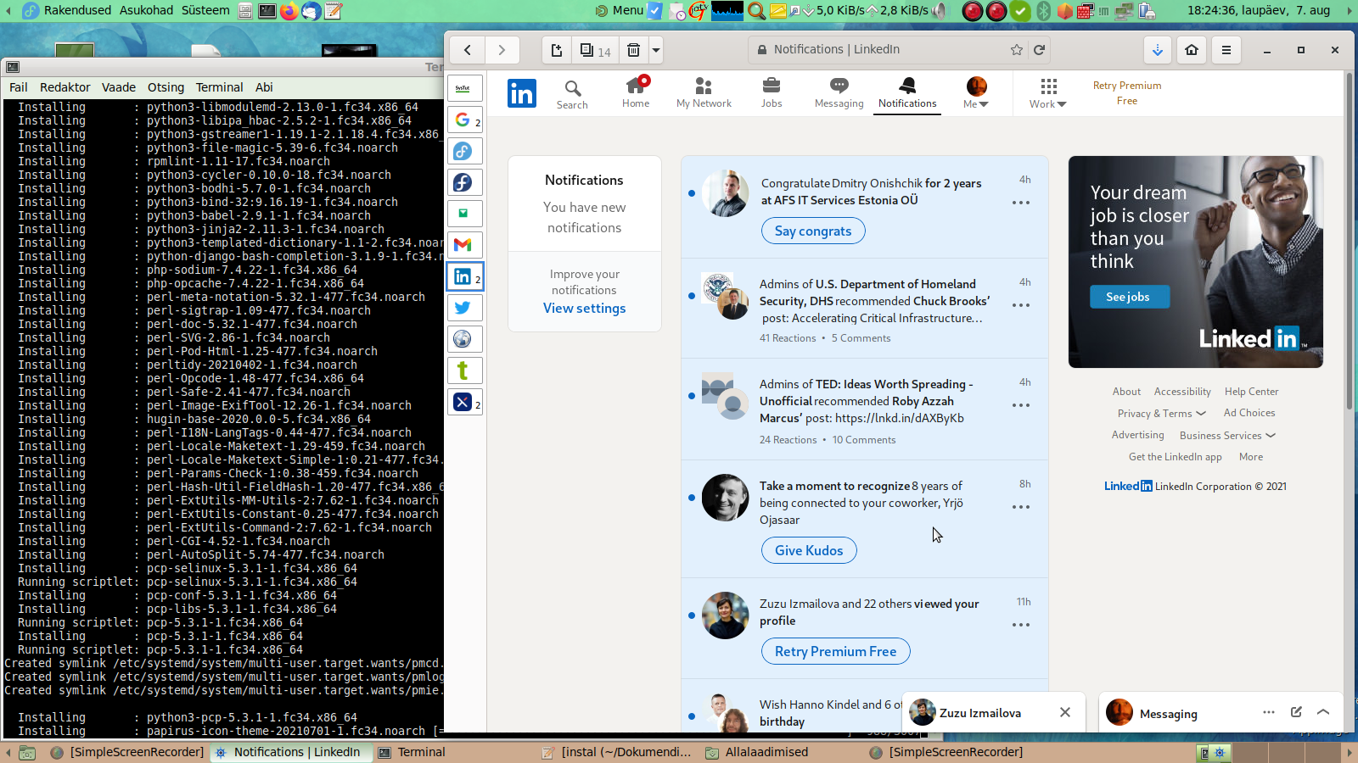Switch to the Gmail pinned tab

(x=463, y=245)
